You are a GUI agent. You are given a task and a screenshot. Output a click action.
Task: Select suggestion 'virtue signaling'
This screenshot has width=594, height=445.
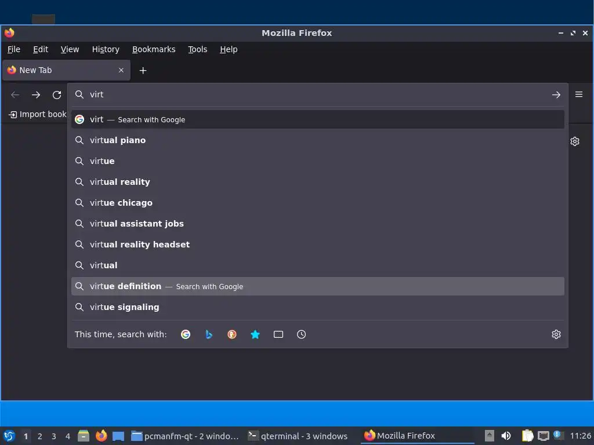point(317,307)
